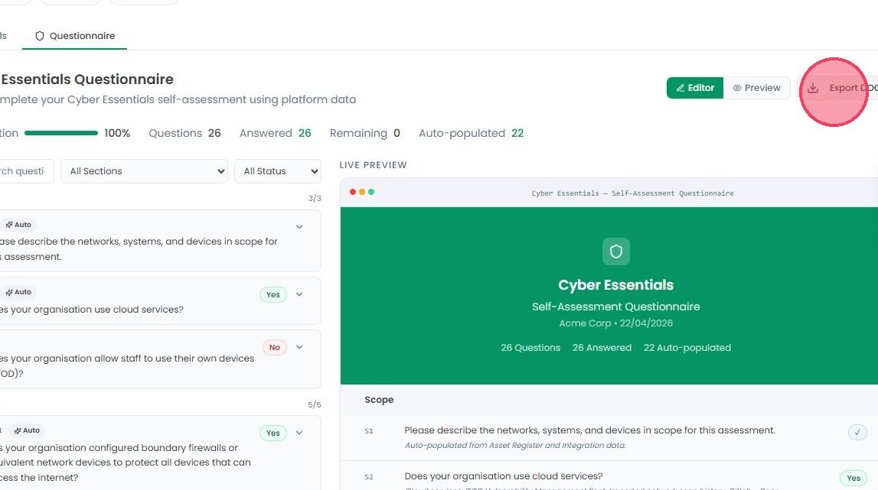Image resolution: width=878 pixels, height=490 pixels.
Task: Click the 'Answered 26' statistic
Action: [275, 133]
